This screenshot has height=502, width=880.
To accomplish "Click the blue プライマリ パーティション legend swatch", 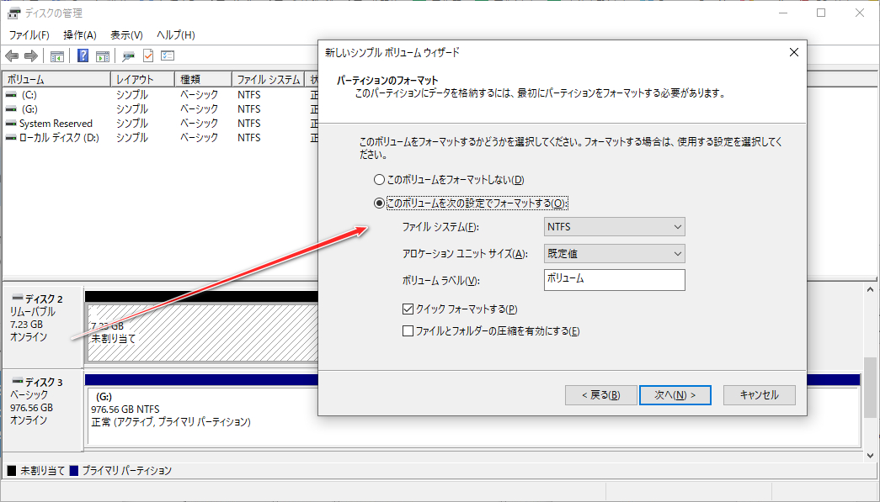I will tap(73, 471).
